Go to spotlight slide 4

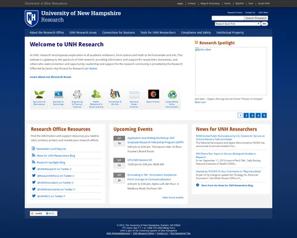pyautogui.click(x=258, y=116)
